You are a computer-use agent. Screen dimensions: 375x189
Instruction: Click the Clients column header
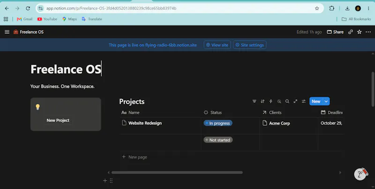[289, 113]
